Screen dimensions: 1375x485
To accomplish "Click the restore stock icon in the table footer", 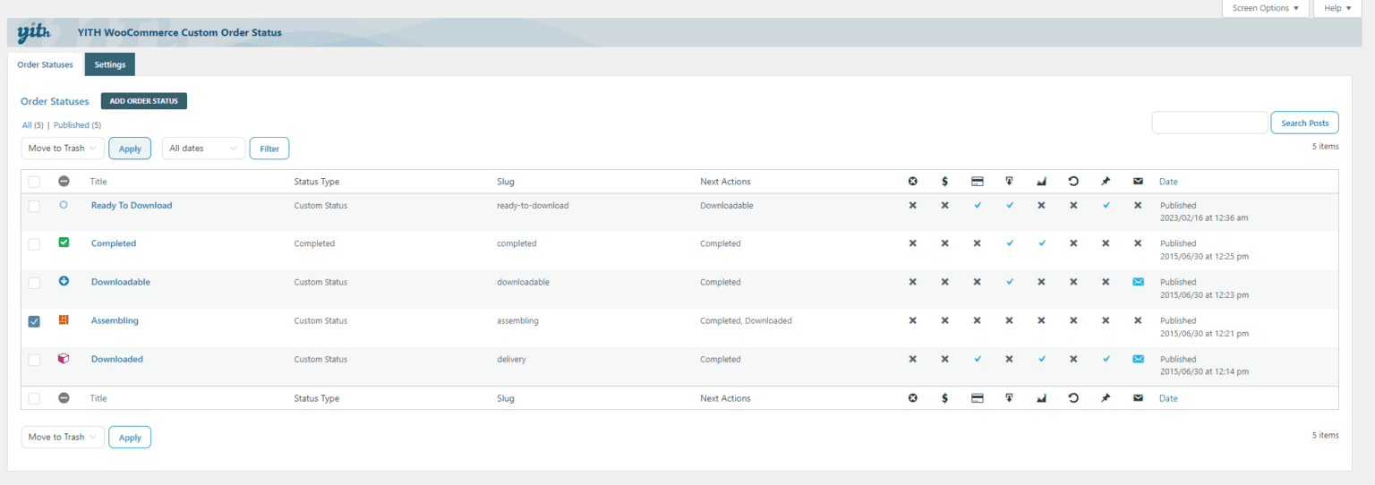I will pos(1073,398).
